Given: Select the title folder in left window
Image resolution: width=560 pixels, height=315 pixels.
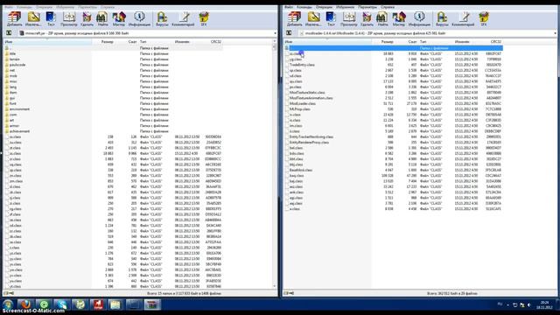Looking at the screenshot, I should (12, 53).
